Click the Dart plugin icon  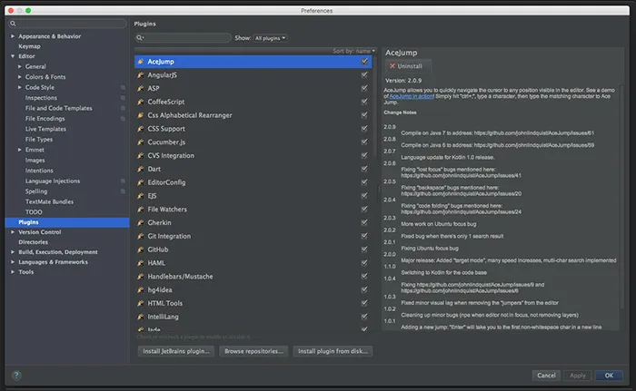[141, 169]
